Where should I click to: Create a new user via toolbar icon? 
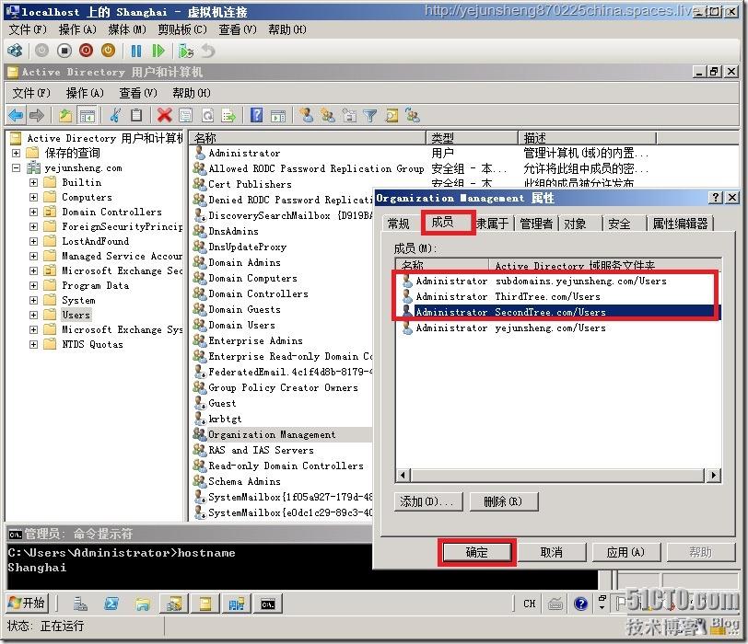(307, 115)
